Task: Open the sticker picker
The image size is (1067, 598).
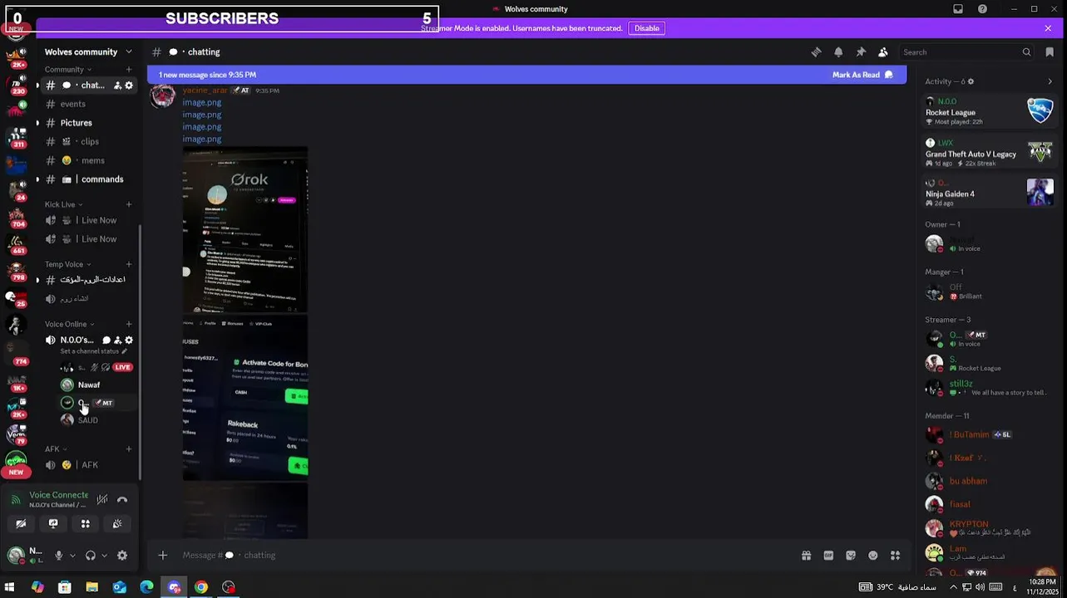Action: [x=851, y=556]
